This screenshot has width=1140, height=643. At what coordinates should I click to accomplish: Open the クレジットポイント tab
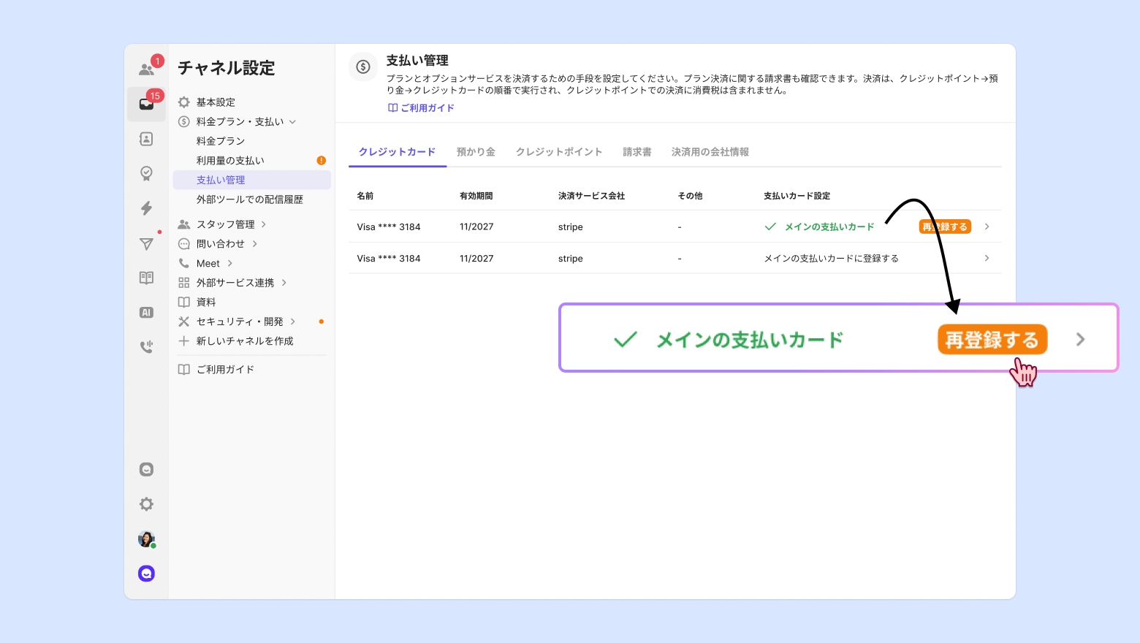pyautogui.click(x=559, y=152)
